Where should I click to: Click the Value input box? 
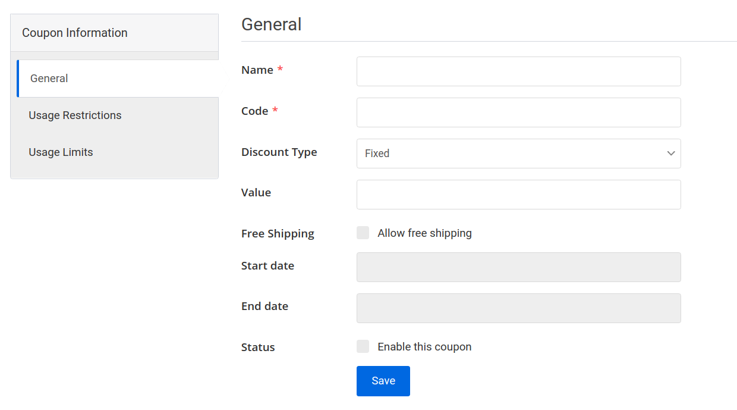point(517,195)
